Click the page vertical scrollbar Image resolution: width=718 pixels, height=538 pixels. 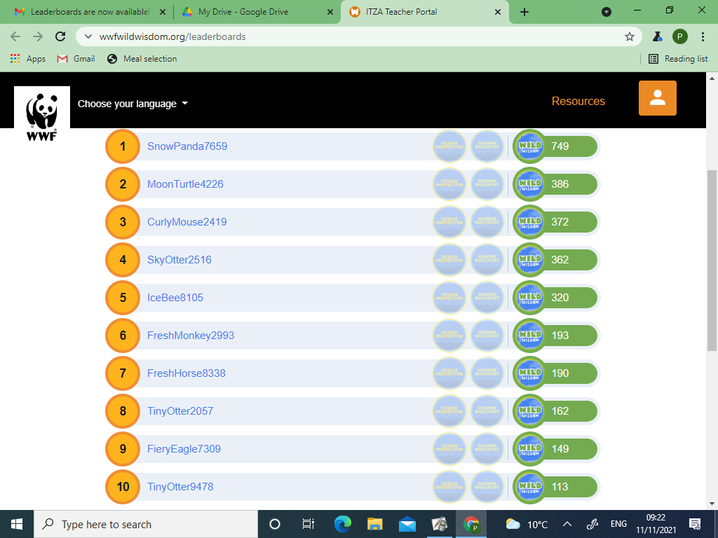click(712, 259)
